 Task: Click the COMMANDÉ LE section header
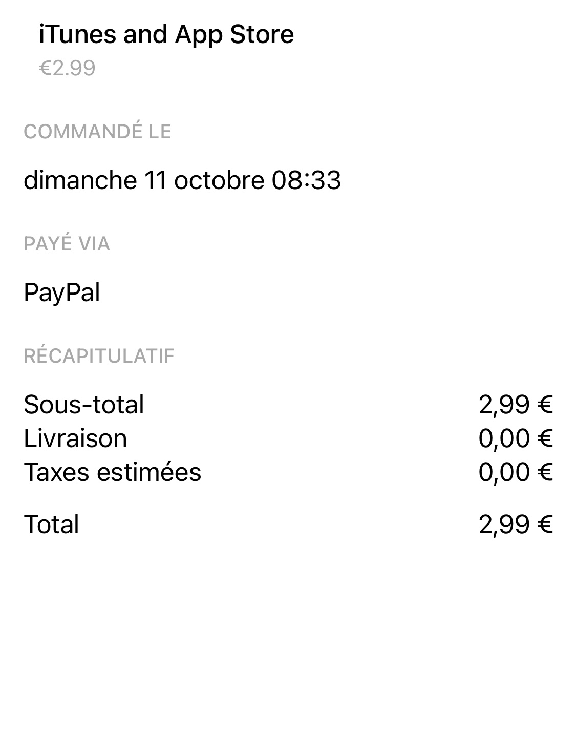tap(97, 132)
